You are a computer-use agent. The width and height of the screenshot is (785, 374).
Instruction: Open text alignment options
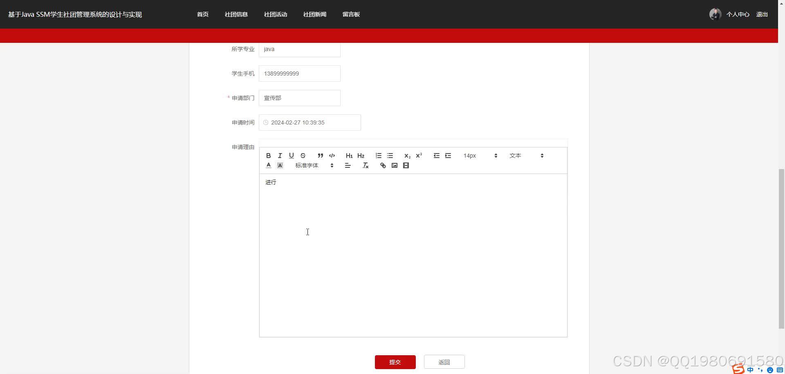348,165
